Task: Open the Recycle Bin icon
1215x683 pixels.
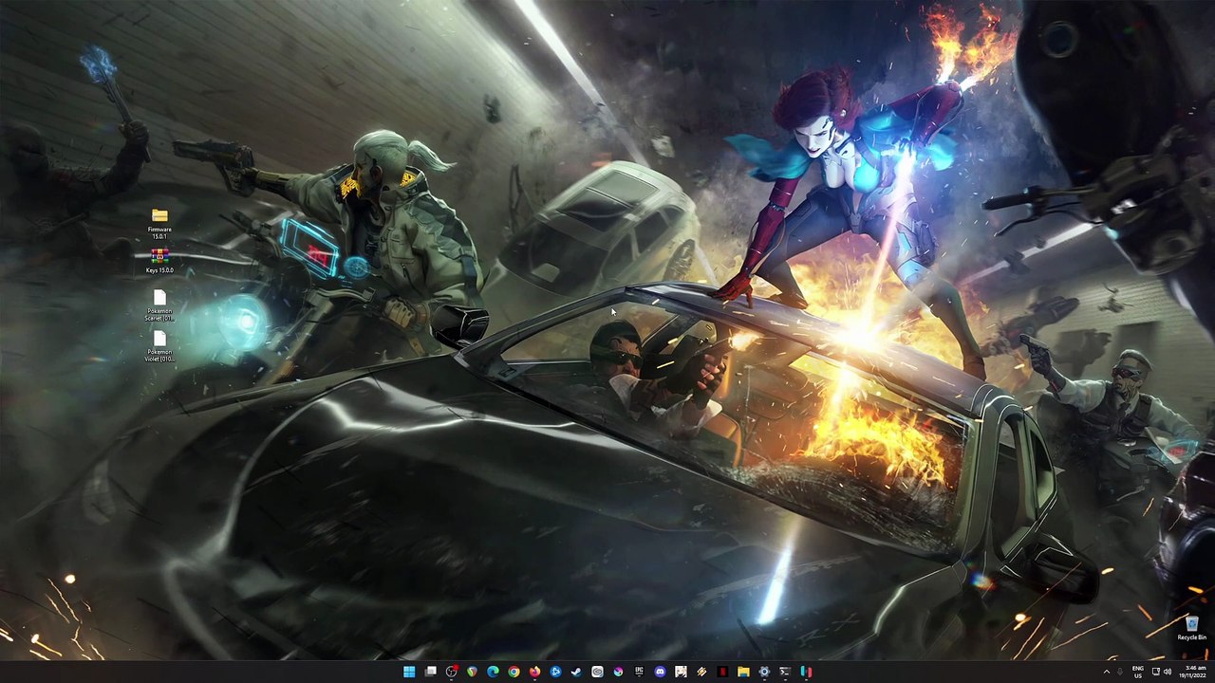Action: click(x=1191, y=623)
